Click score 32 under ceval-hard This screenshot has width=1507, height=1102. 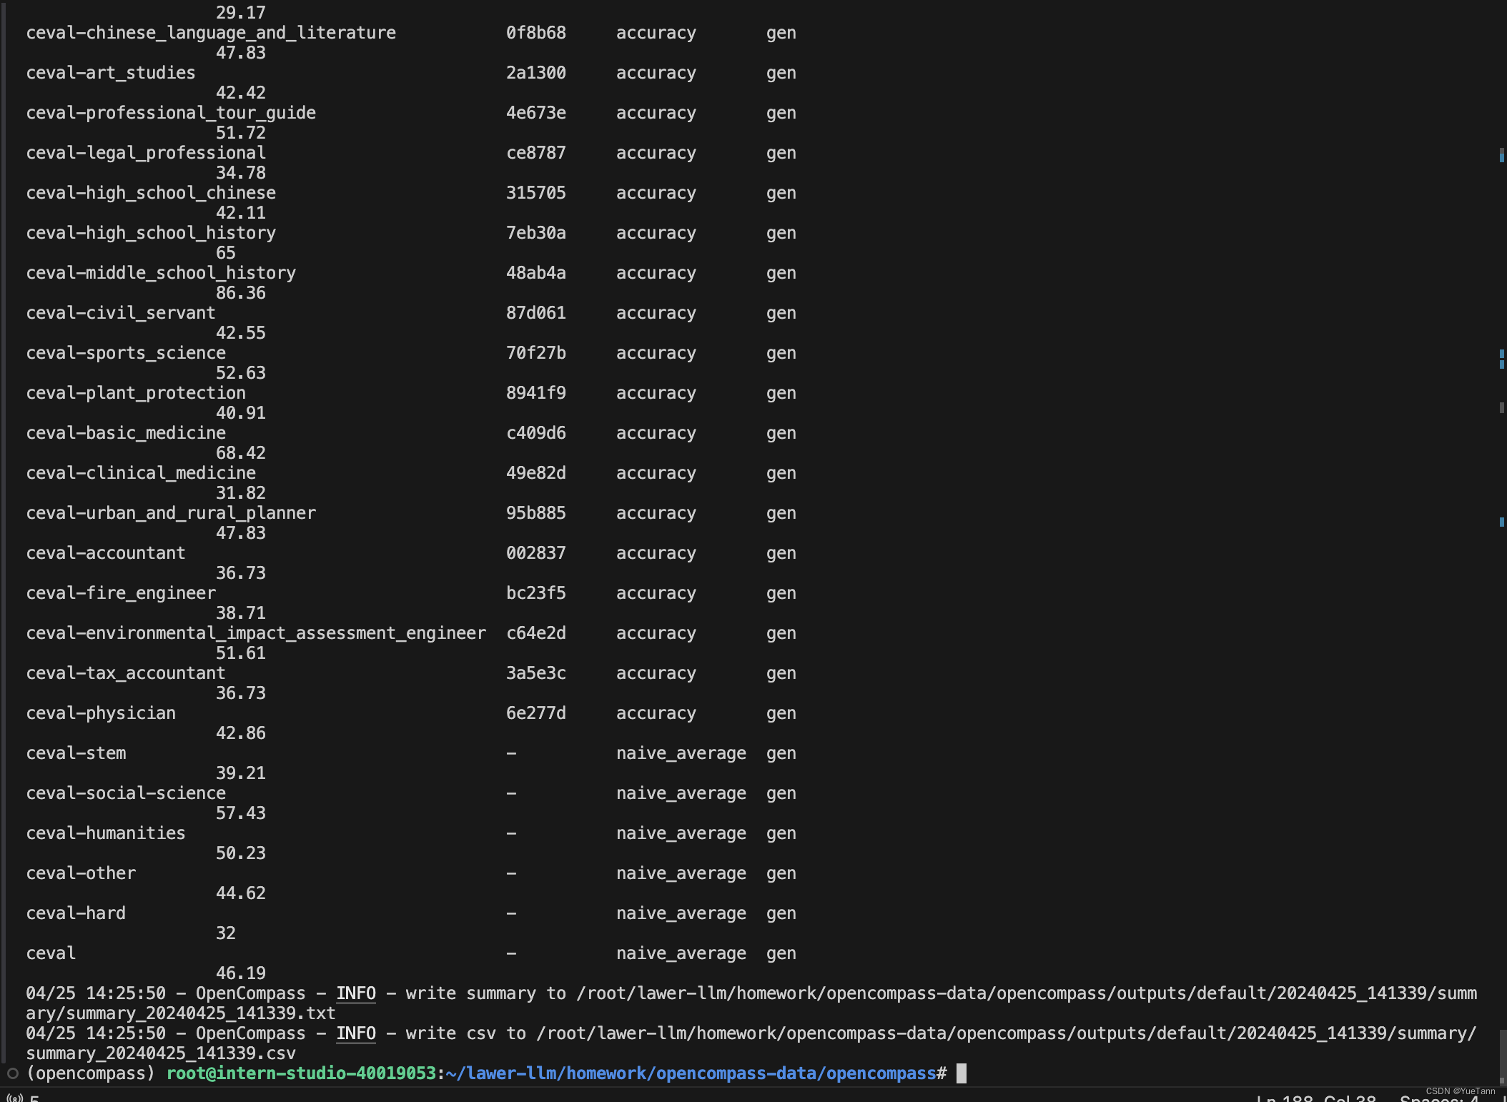pos(226,933)
